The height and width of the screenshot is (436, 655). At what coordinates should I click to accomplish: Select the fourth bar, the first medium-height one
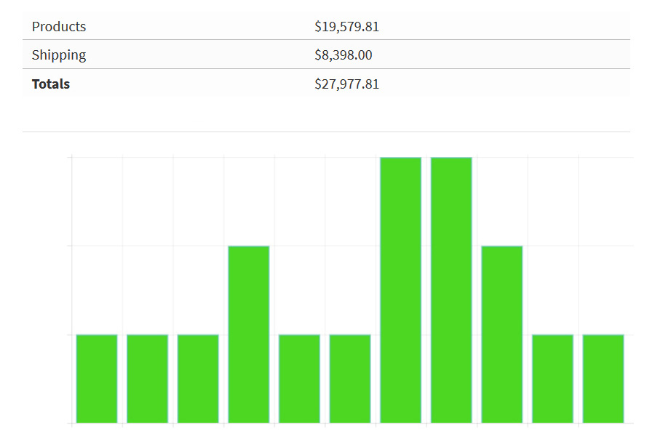point(249,334)
